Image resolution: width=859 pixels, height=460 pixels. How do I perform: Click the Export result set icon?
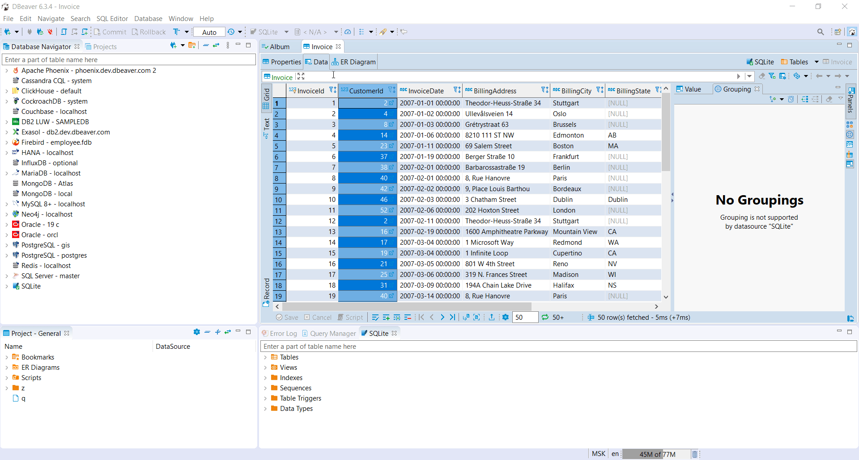click(491, 317)
